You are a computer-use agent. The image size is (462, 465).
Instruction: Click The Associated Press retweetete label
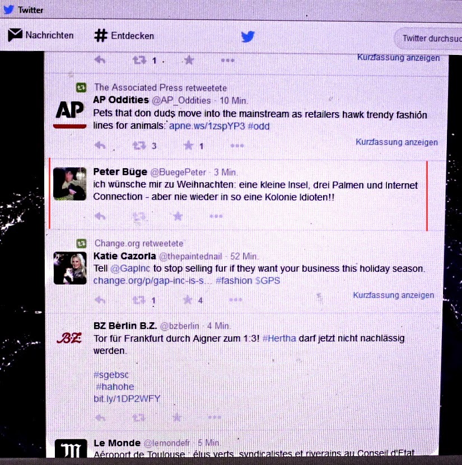160,87
